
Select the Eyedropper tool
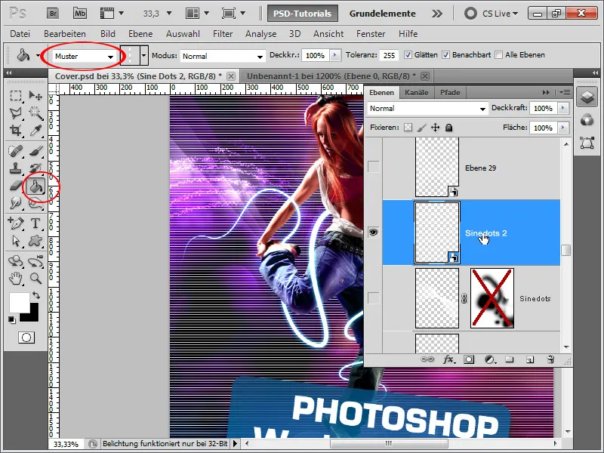(x=35, y=131)
